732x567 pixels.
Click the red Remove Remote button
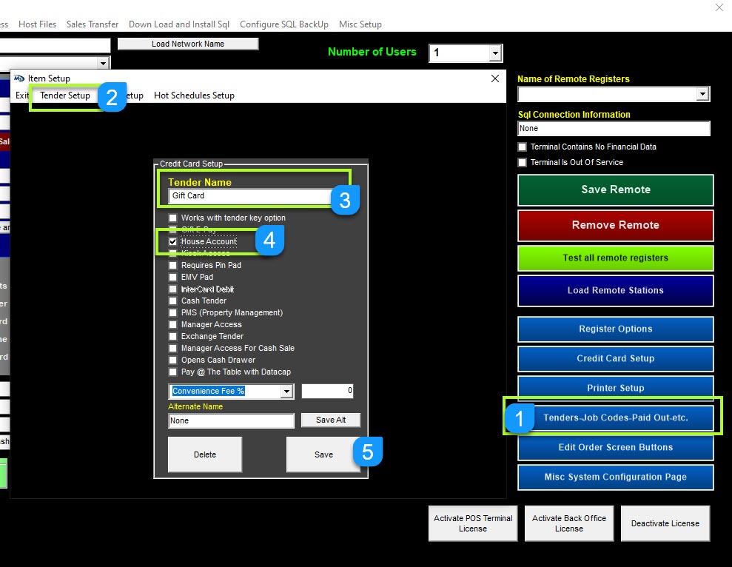click(615, 225)
